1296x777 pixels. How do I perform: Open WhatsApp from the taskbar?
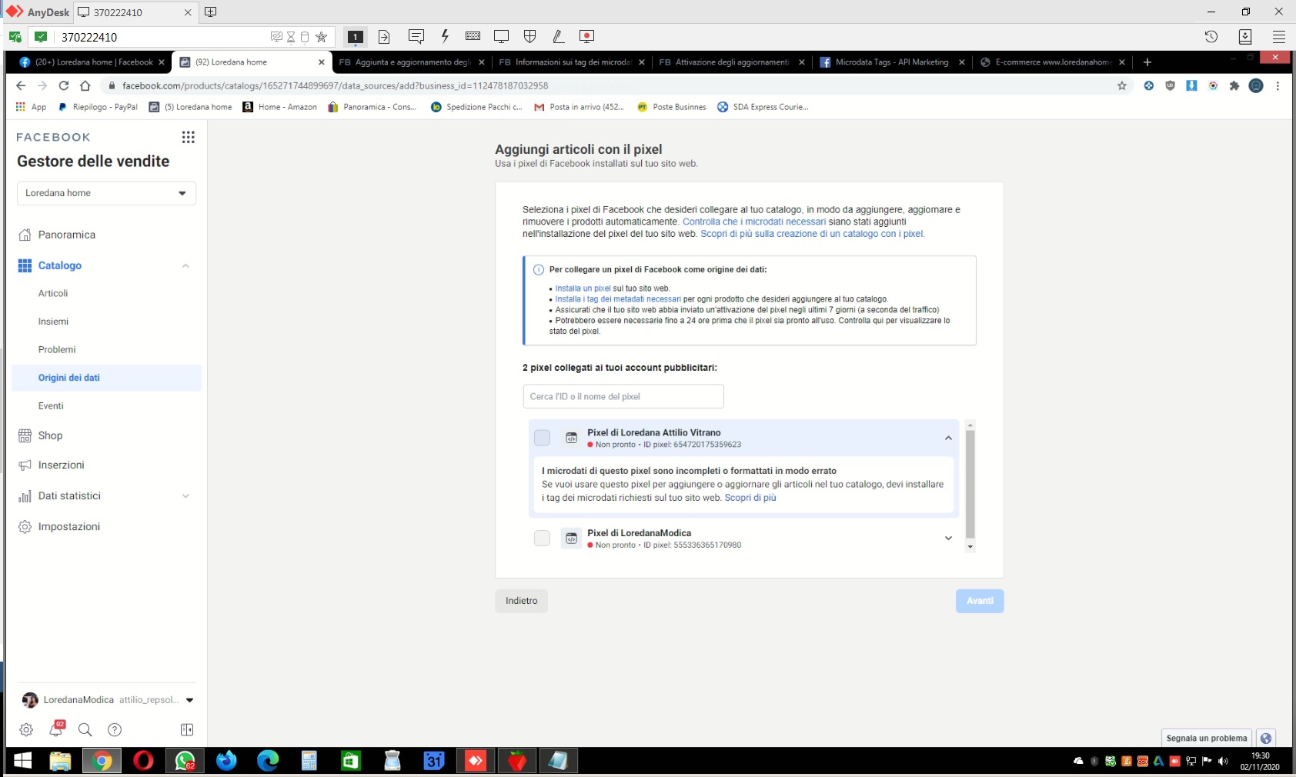coord(185,761)
